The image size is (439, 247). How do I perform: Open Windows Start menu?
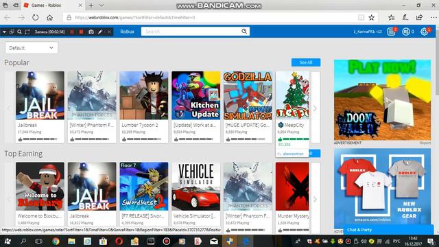(8, 241)
